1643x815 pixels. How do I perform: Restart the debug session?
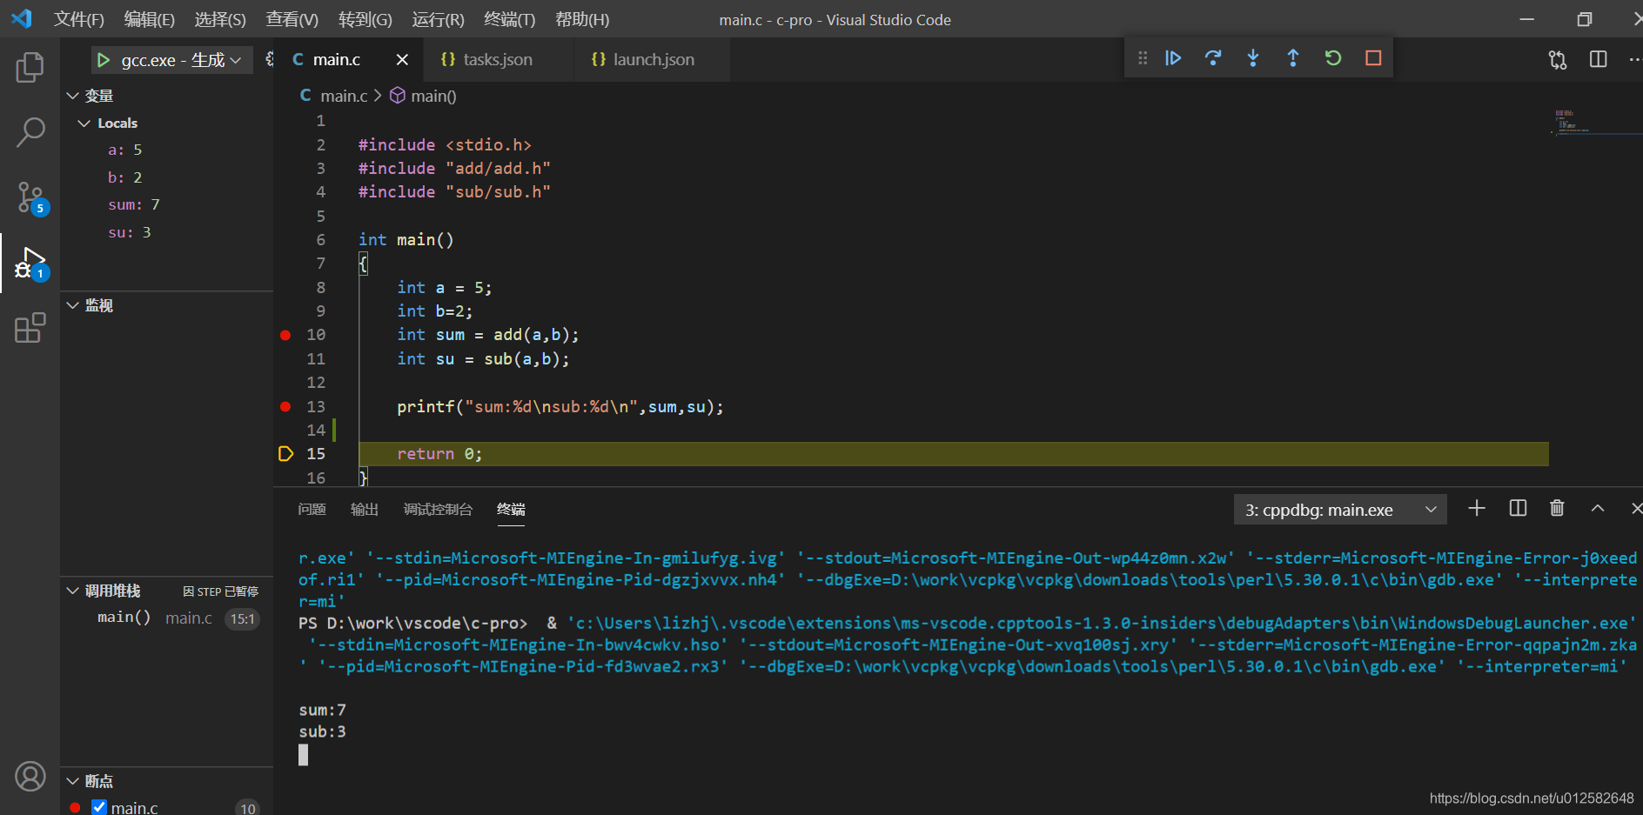click(1333, 58)
